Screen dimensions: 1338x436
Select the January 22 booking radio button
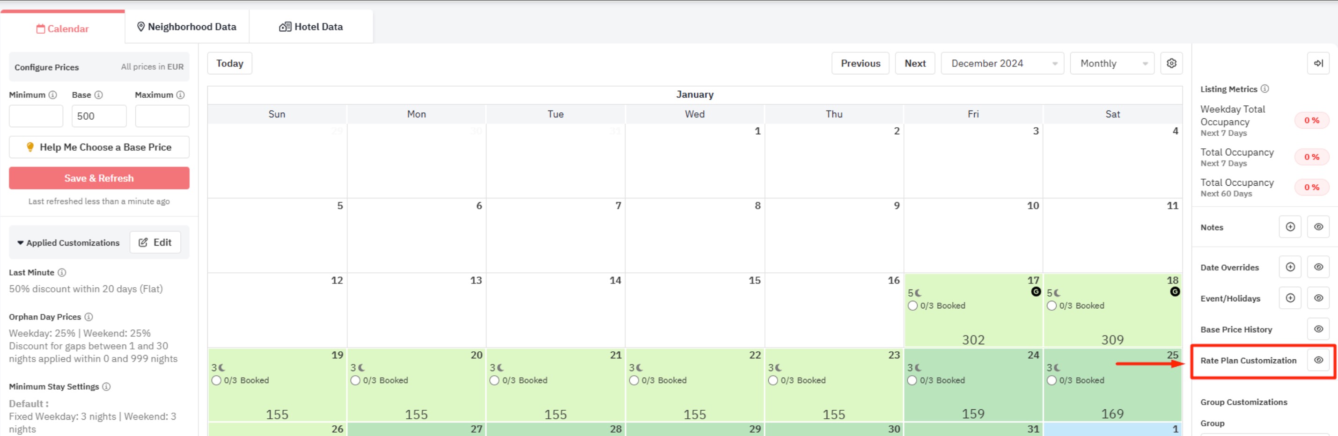point(634,380)
